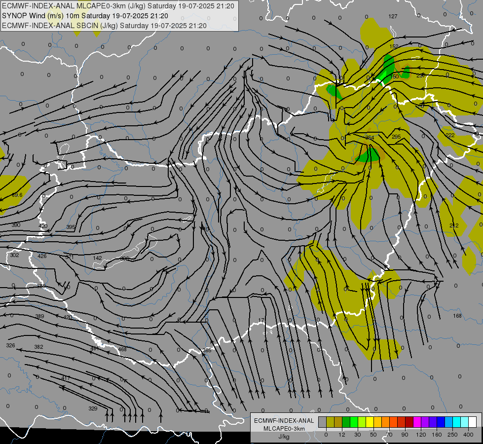Pick the magenta swatch in the legend
Image resolution: width=483 pixels, height=444 pixels.
click(x=417, y=422)
